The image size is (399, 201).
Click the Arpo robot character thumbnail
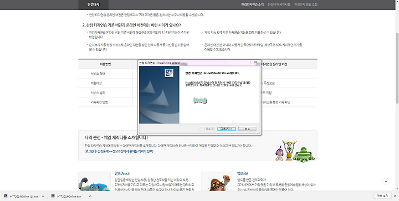click(94, 182)
